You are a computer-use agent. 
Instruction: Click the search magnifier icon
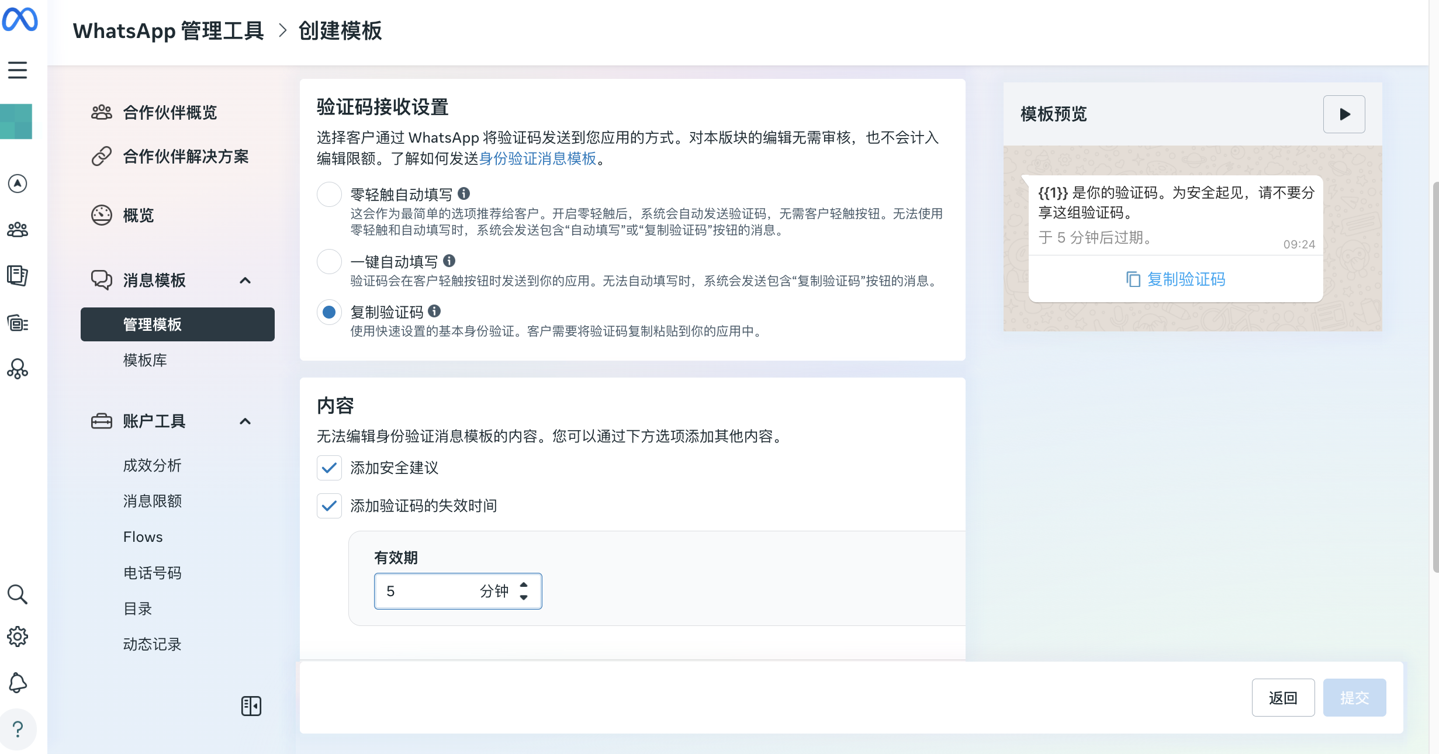coord(18,594)
